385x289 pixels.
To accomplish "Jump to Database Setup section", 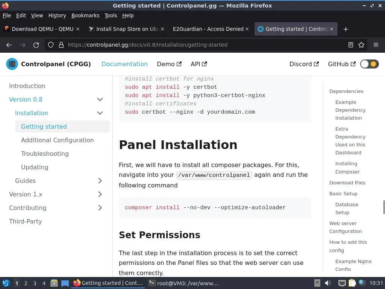I will [x=347, y=208].
